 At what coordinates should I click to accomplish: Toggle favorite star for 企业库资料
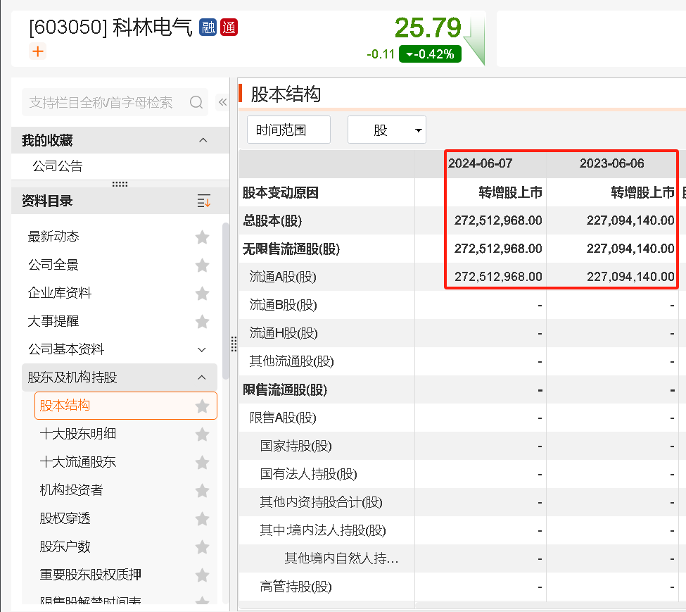pos(202,293)
